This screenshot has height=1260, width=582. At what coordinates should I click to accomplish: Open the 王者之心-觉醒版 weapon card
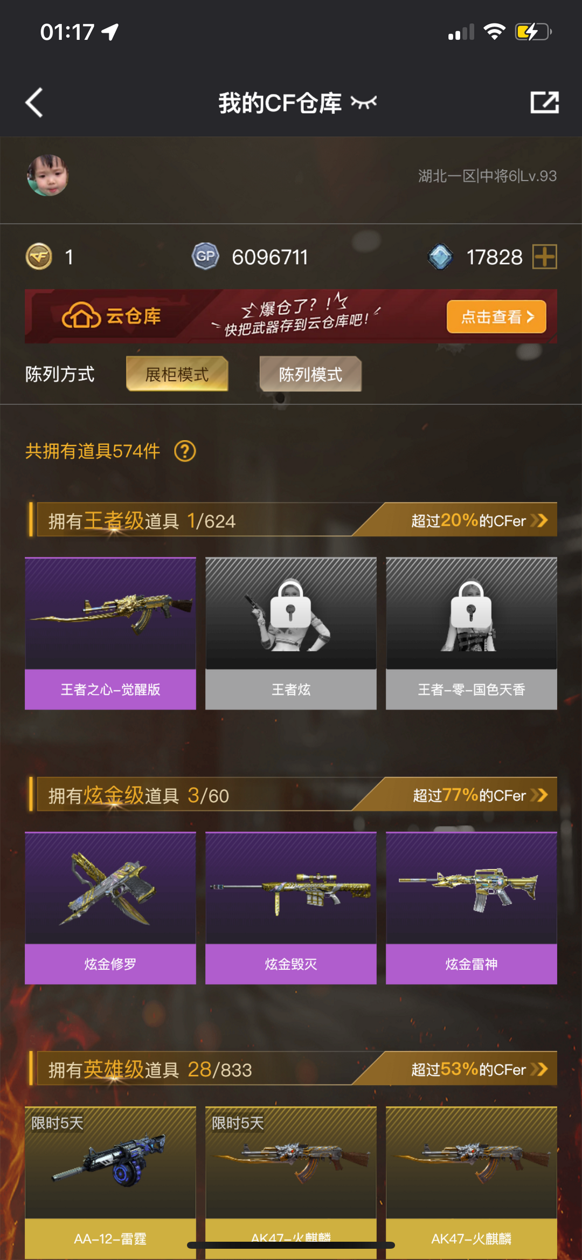(x=110, y=634)
